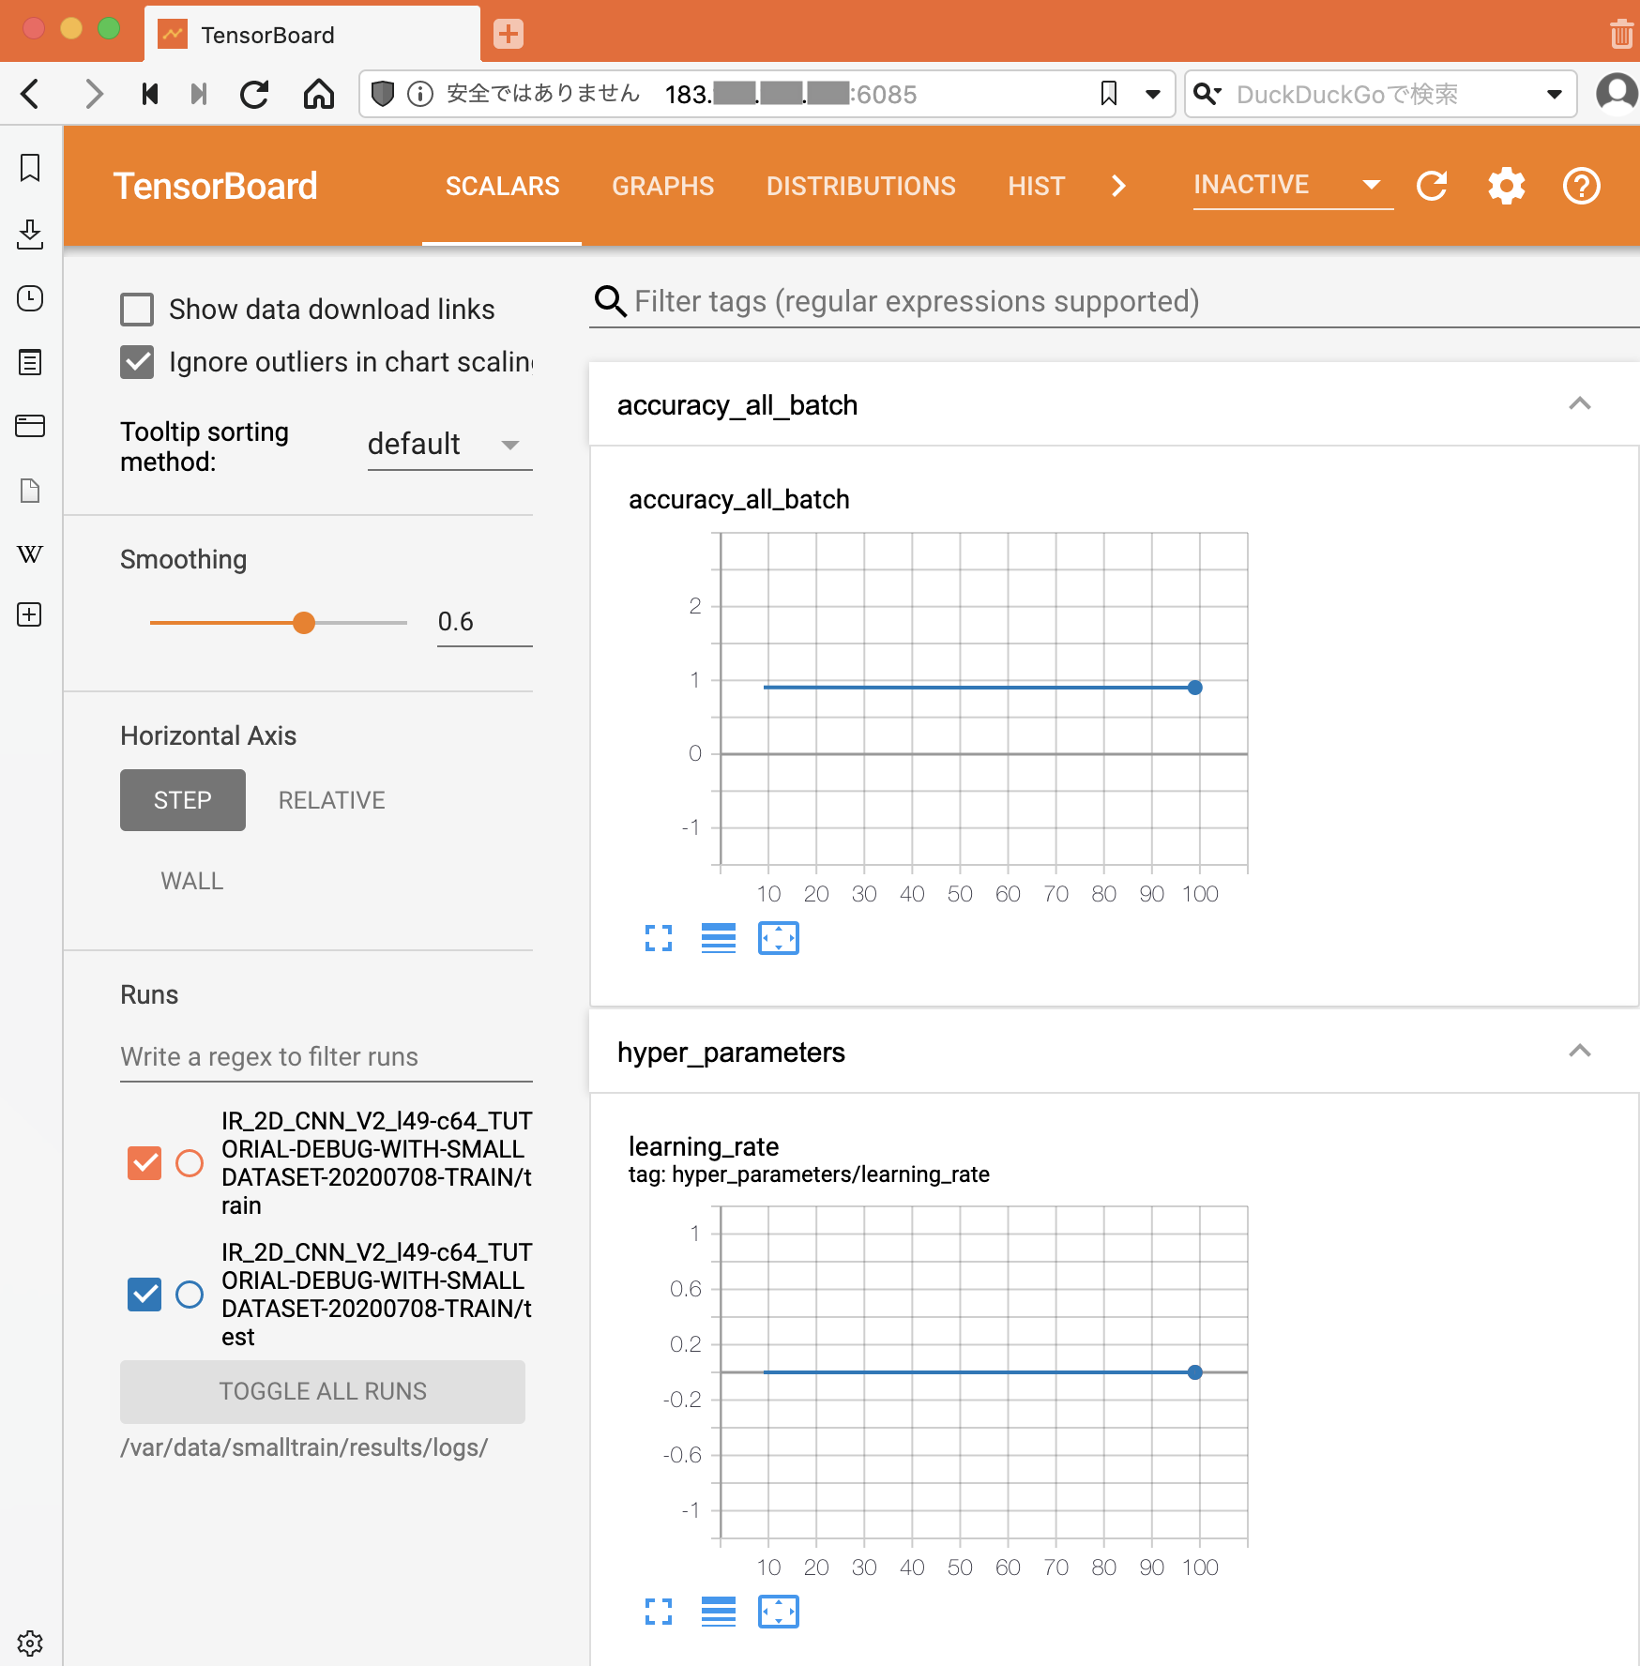Open the INACTIVE dashboards dropdown

(1292, 185)
